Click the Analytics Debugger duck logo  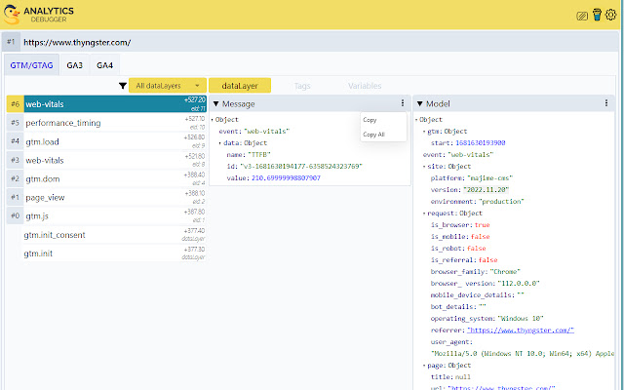coord(12,15)
